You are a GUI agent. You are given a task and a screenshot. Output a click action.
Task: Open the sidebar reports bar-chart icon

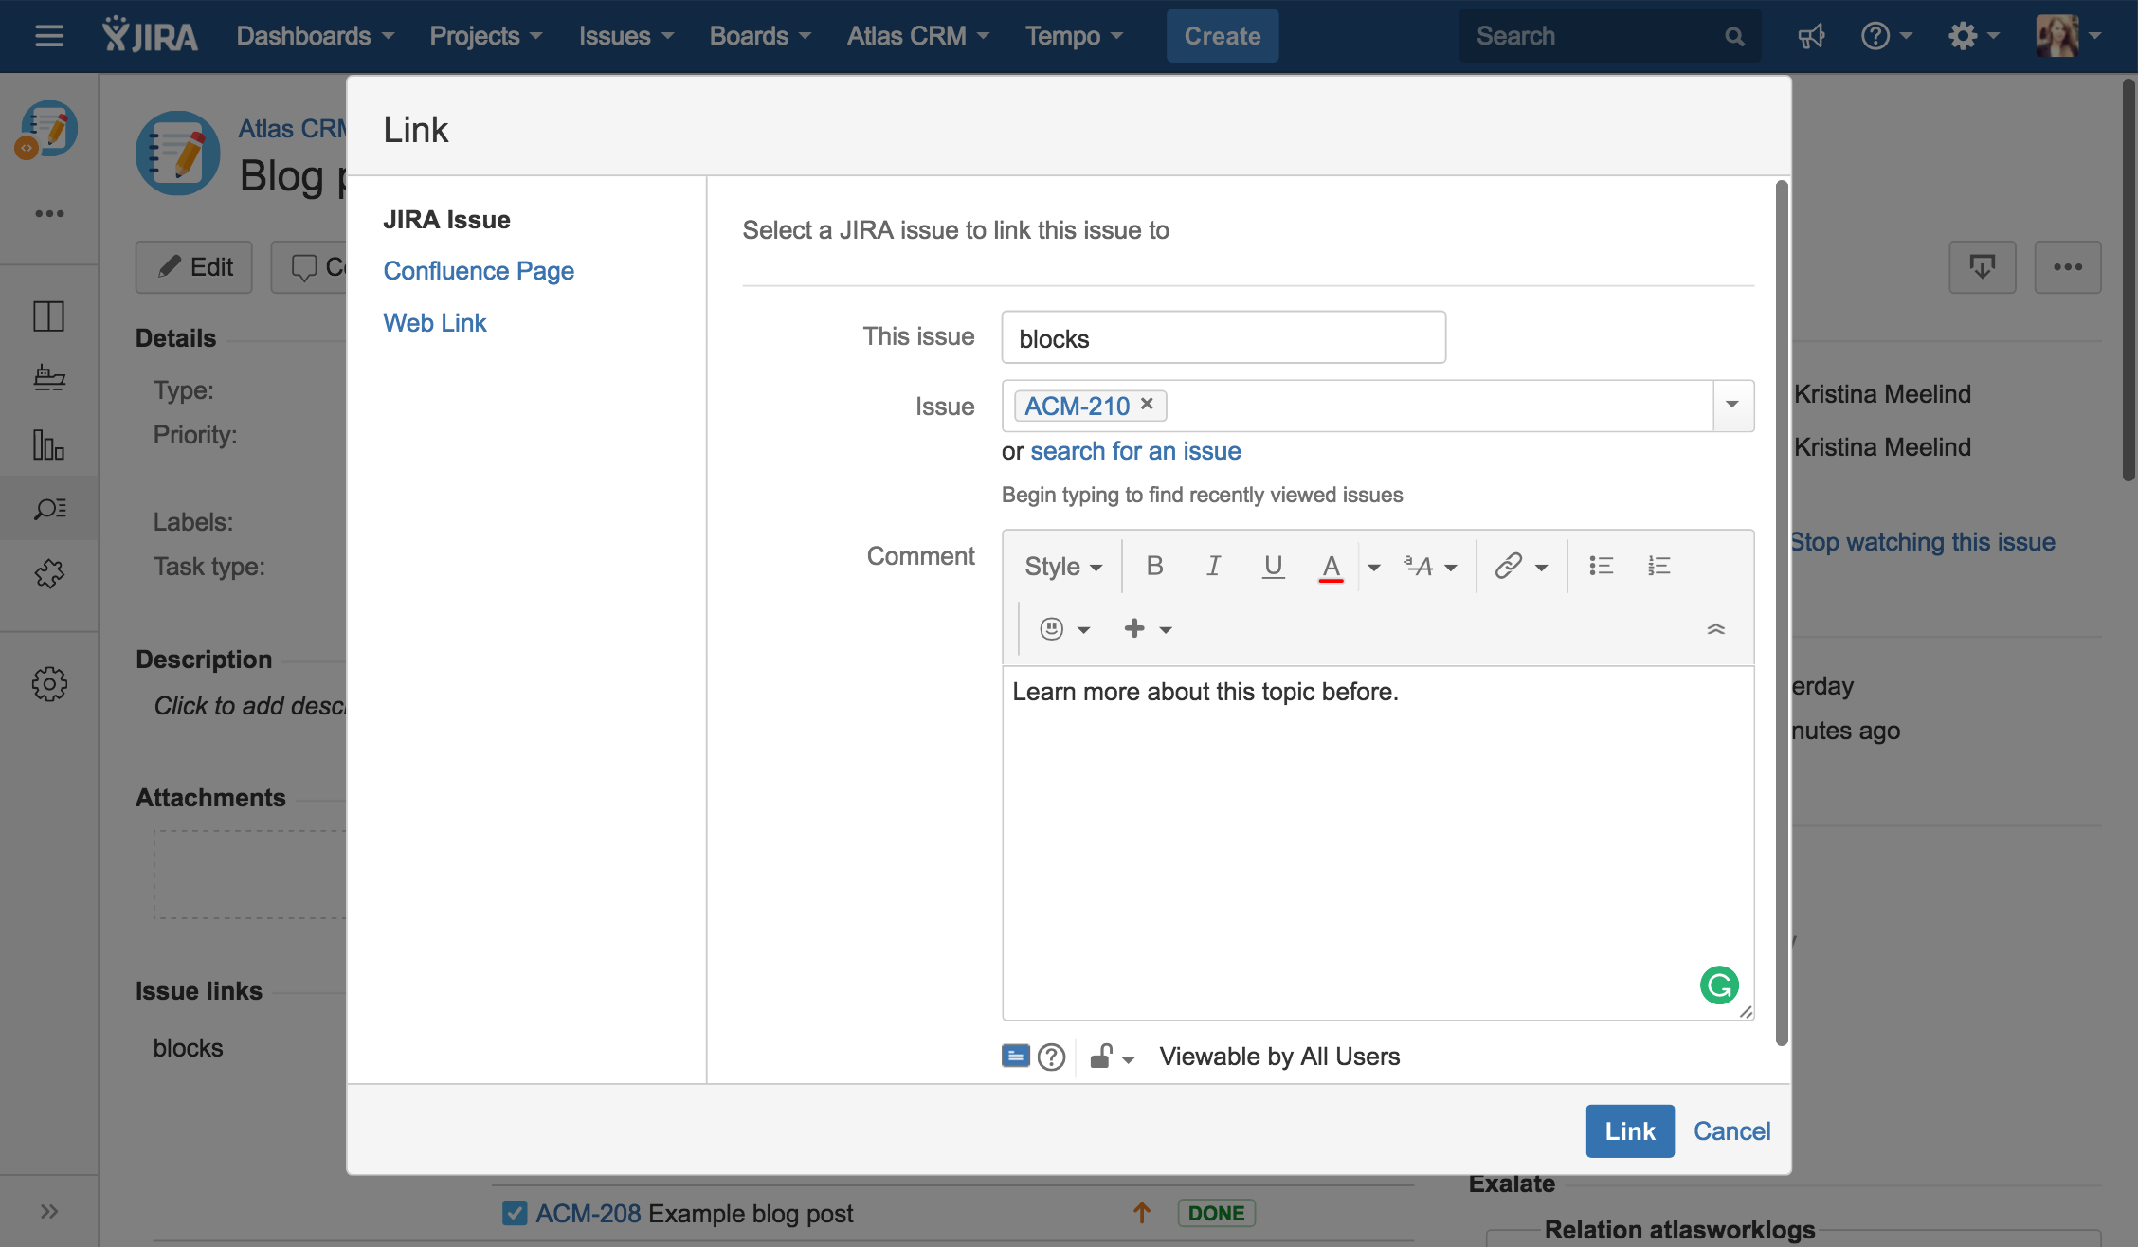(x=49, y=443)
